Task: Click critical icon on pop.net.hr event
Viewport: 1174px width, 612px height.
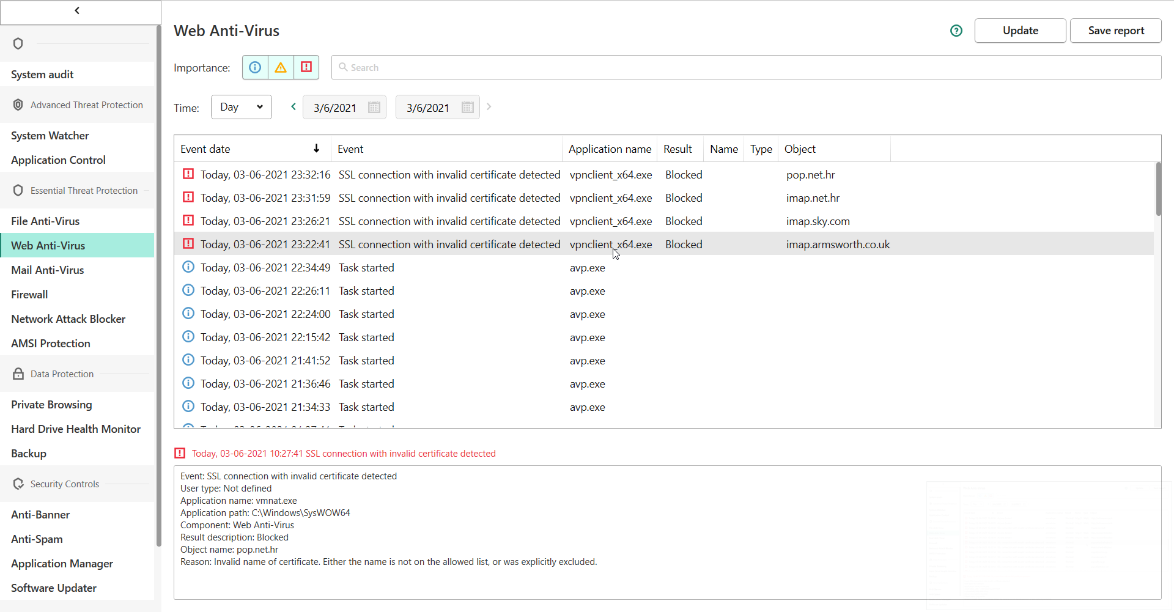Action: click(x=188, y=174)
